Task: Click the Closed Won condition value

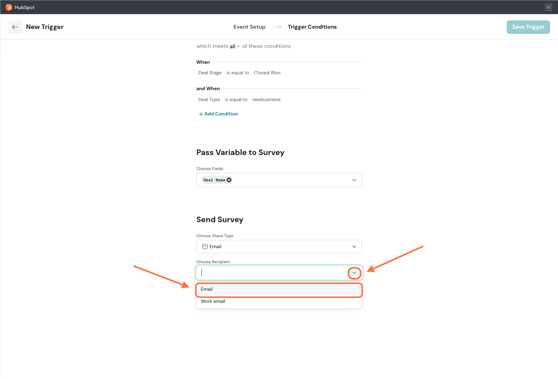Action: [x=267, y=73]
